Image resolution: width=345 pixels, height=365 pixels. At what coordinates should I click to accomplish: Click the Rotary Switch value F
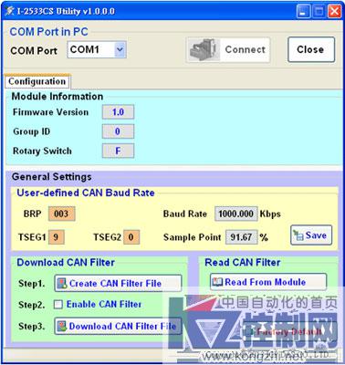click(x=118, y=151)
